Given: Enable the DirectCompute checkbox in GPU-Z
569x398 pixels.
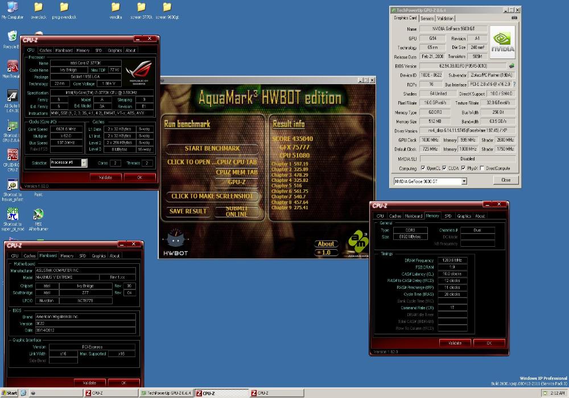Looking at the screenshot, I should [482, 168].
